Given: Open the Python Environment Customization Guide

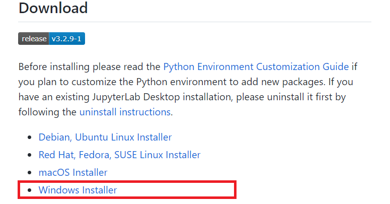Looking at the screenshot, I should click(256, 66).
